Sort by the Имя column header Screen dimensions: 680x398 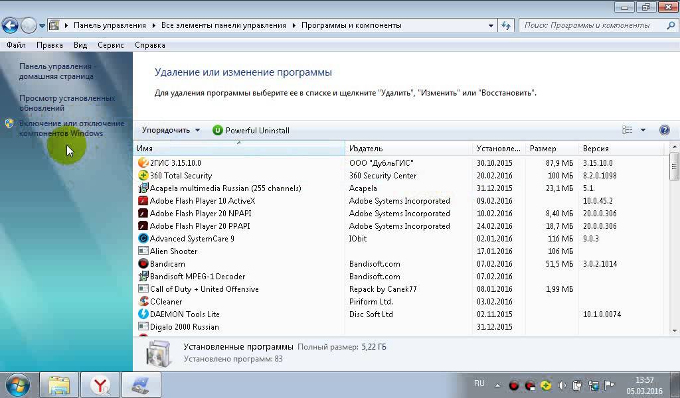pos(239,149)
